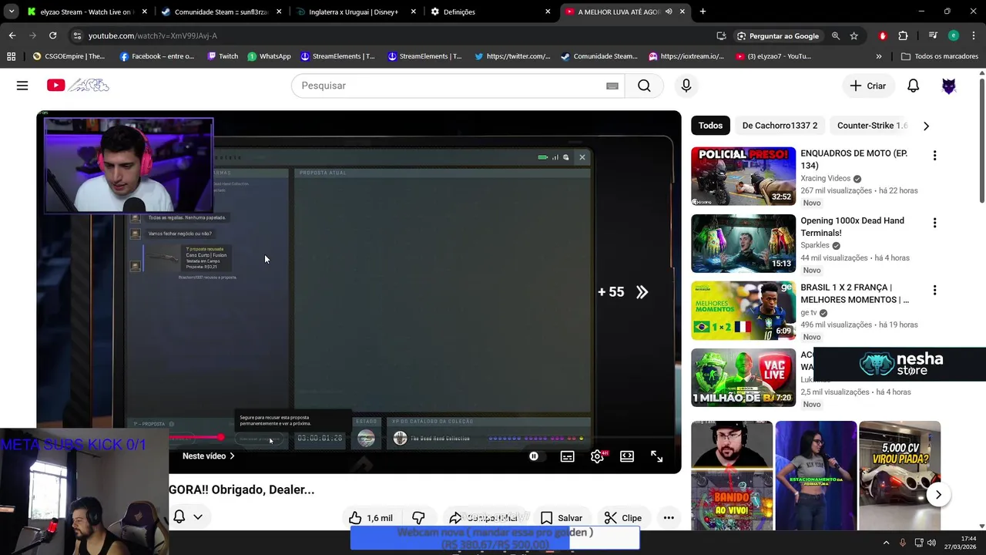Click 'Perguntar ao Google' lens button
This screenshot has height=555, width=986.
(x=777, y=35)
